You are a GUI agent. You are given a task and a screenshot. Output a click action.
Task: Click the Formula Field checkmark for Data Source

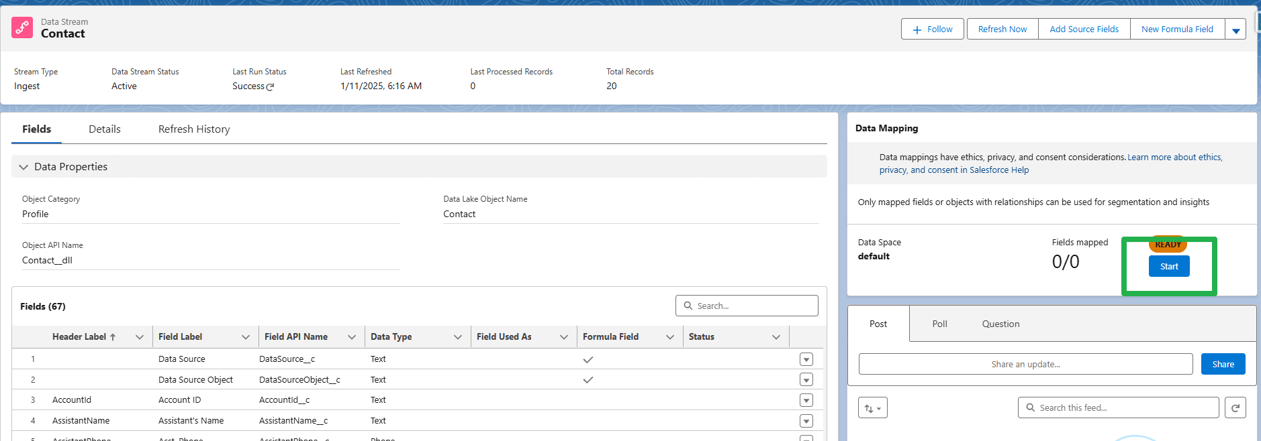pyautogui.click(x=588, y=359)
